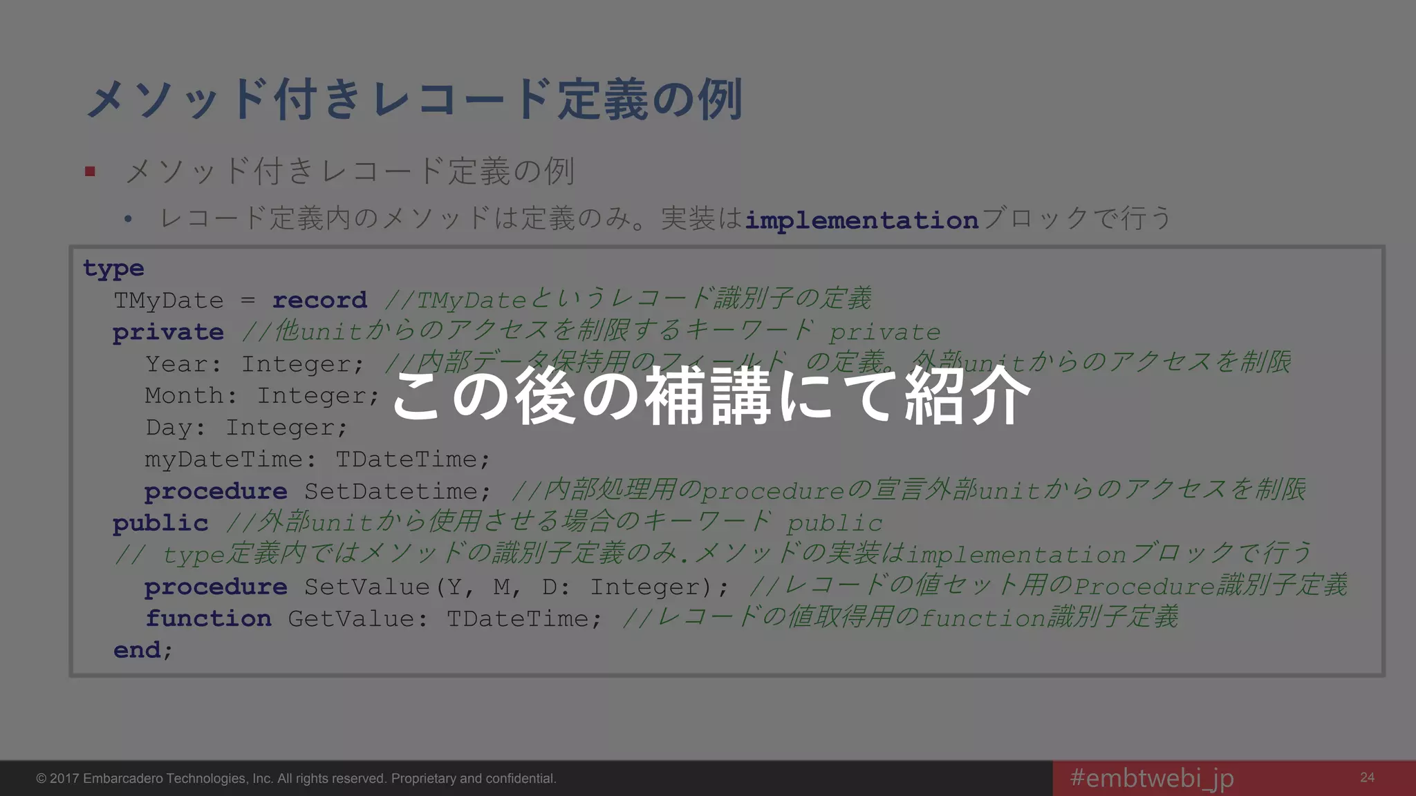
Task: Click the Day: Integer field line
Action: click(246, 427)
